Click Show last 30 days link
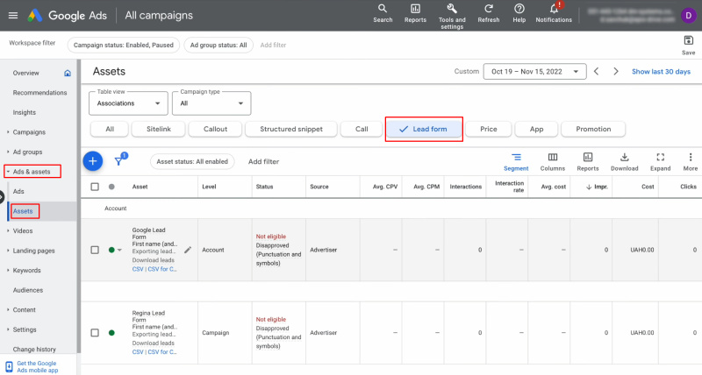The image size is (702, 375). (661, 72)
